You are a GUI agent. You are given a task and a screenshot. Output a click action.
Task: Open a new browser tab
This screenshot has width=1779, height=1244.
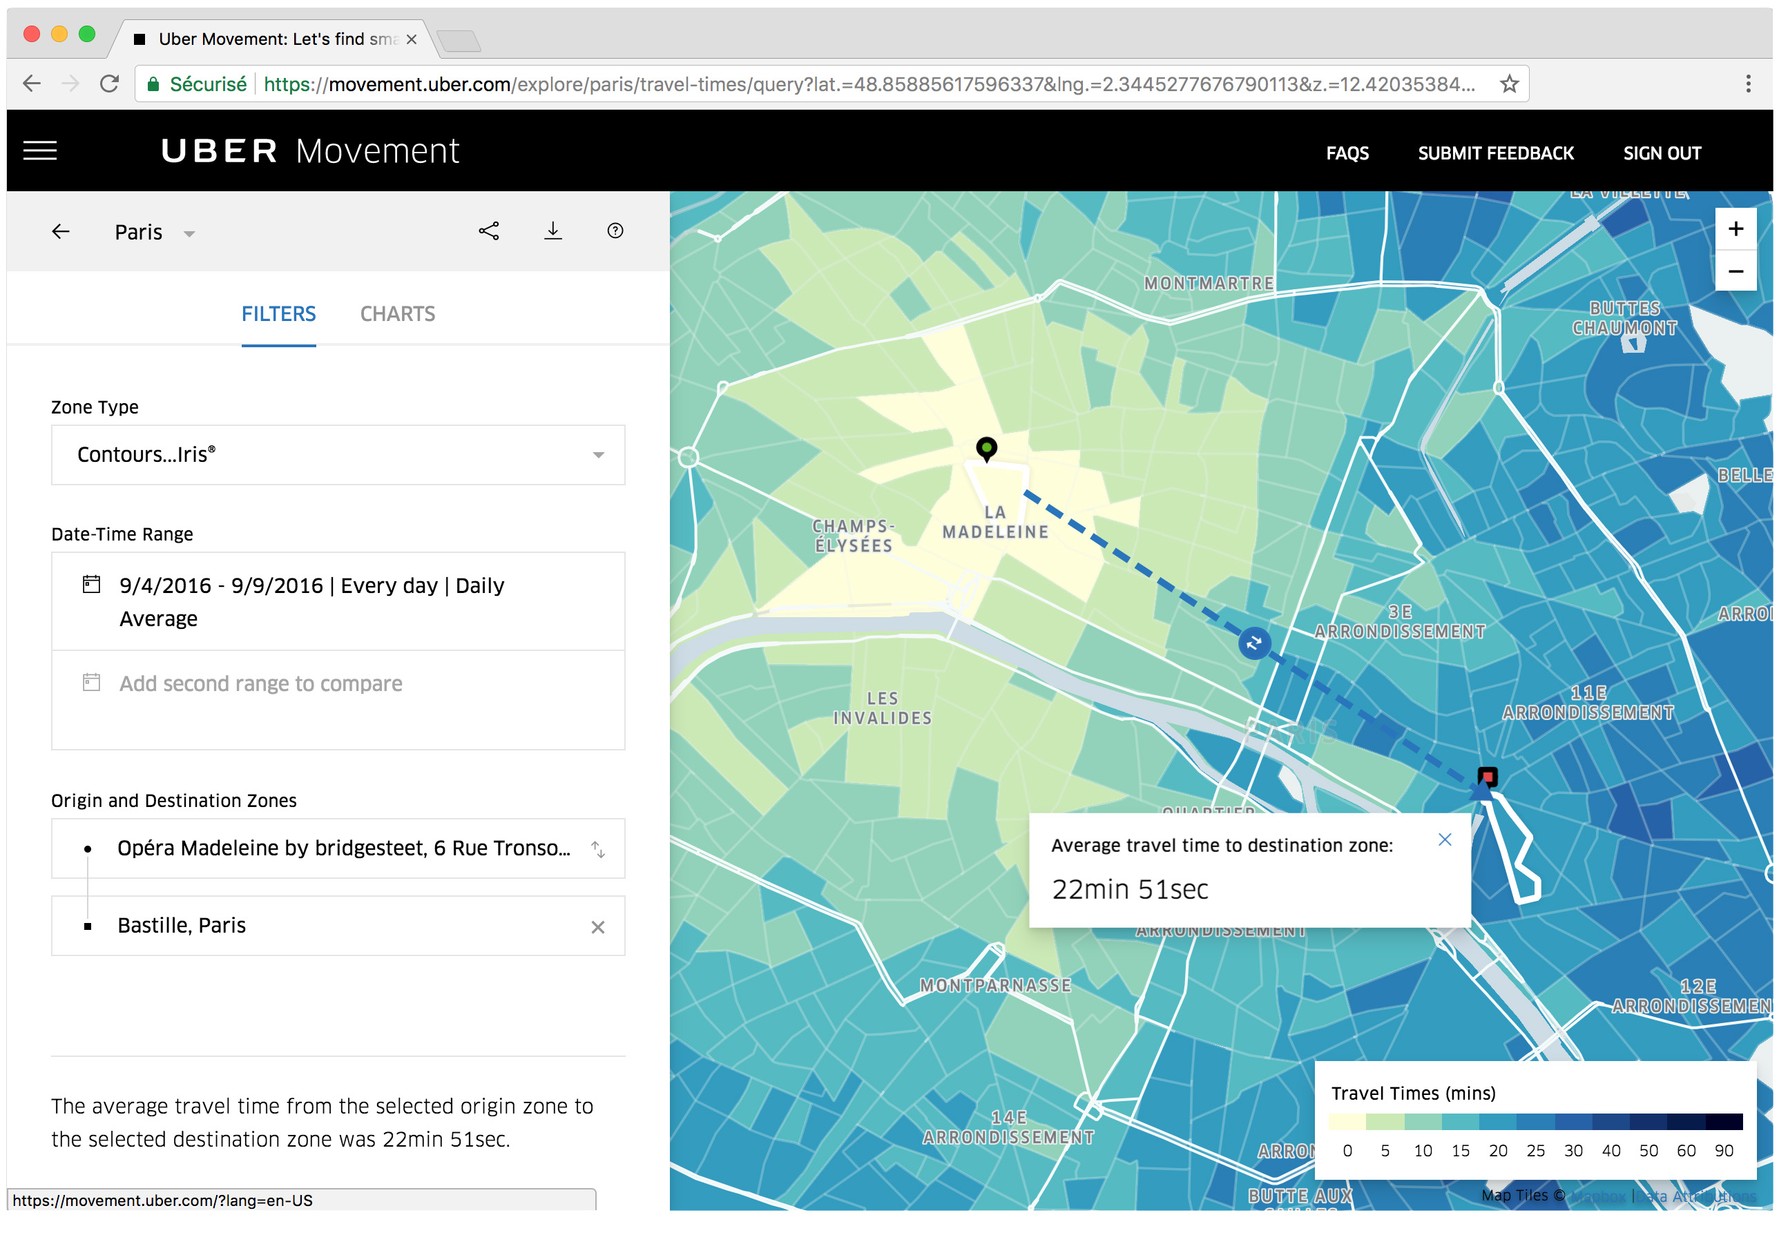(459, 40)
